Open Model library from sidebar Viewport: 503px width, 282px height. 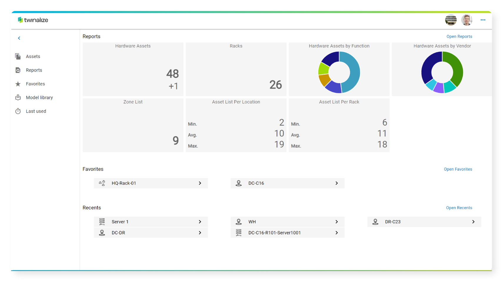tap(39, 97)
